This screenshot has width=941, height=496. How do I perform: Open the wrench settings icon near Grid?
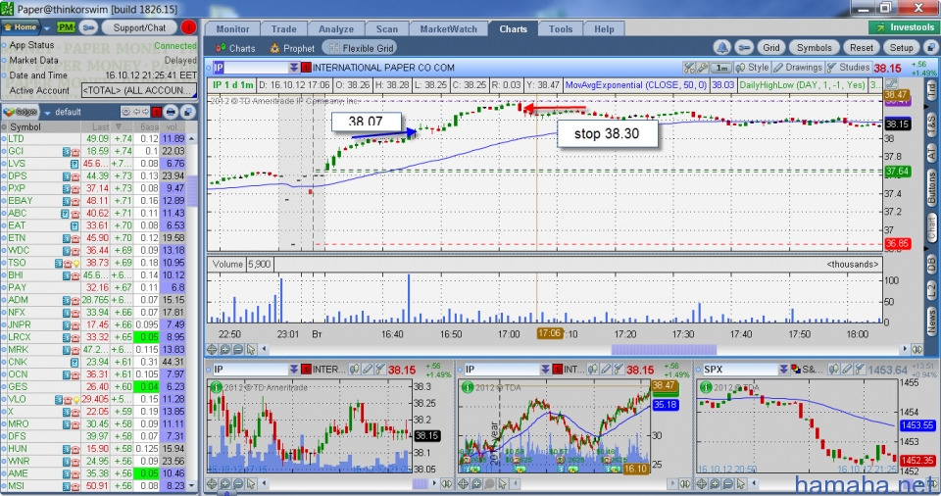click(x=744, y=47)
